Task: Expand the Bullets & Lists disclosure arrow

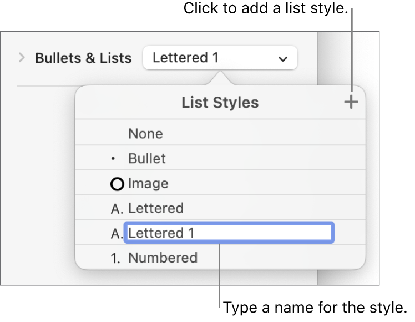Action: click(22, 57)
